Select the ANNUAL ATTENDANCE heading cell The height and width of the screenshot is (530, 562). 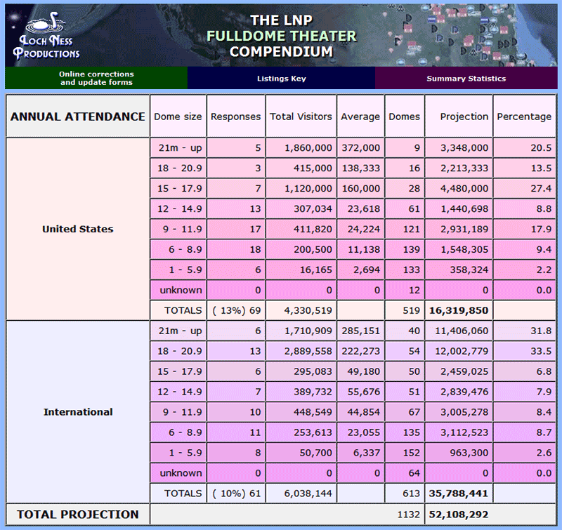point(78,116)
